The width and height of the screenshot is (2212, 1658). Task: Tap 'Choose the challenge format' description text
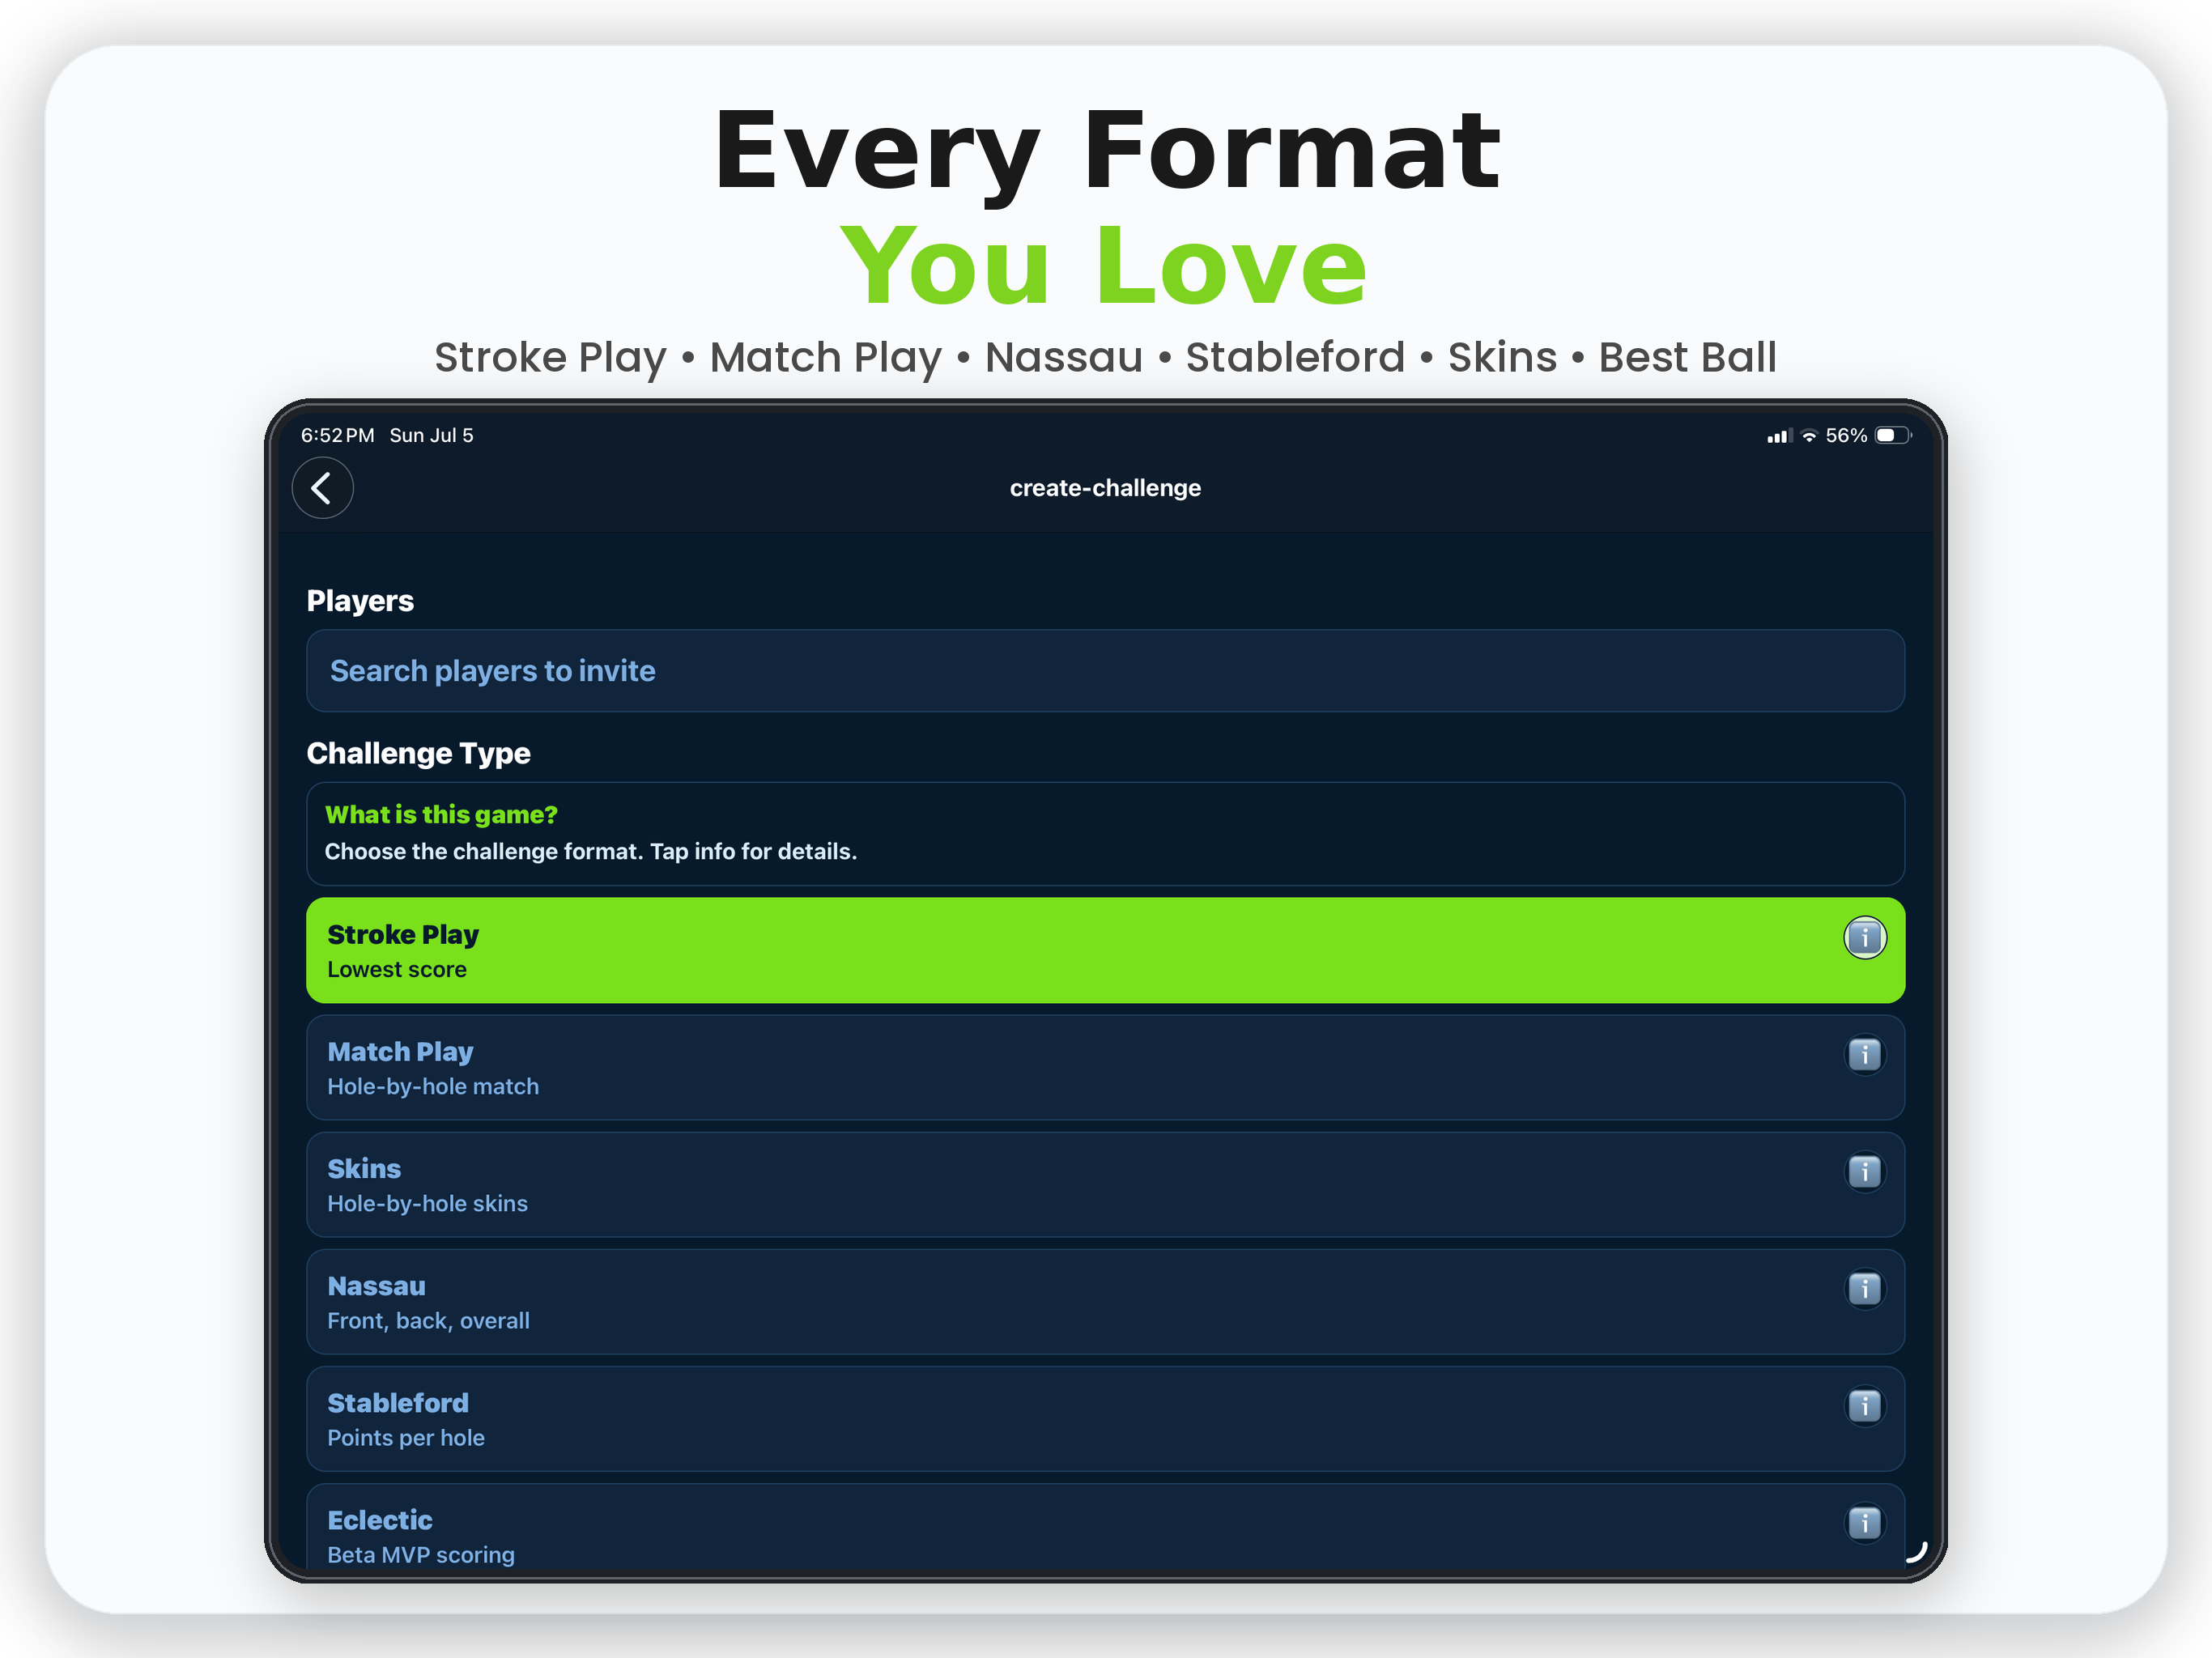tap(591, 851)
